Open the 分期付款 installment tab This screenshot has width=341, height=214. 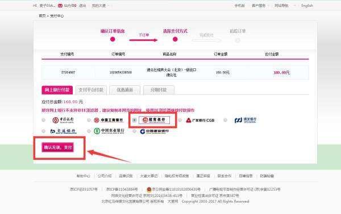coord(159,90)
